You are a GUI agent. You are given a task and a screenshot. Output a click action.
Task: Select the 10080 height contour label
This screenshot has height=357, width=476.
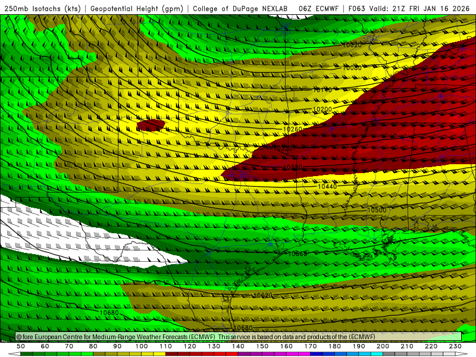click(x=352, y=68)
